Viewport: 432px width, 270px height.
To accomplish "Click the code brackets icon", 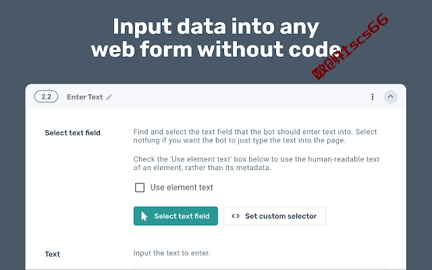I will click(x=236, y=216).
